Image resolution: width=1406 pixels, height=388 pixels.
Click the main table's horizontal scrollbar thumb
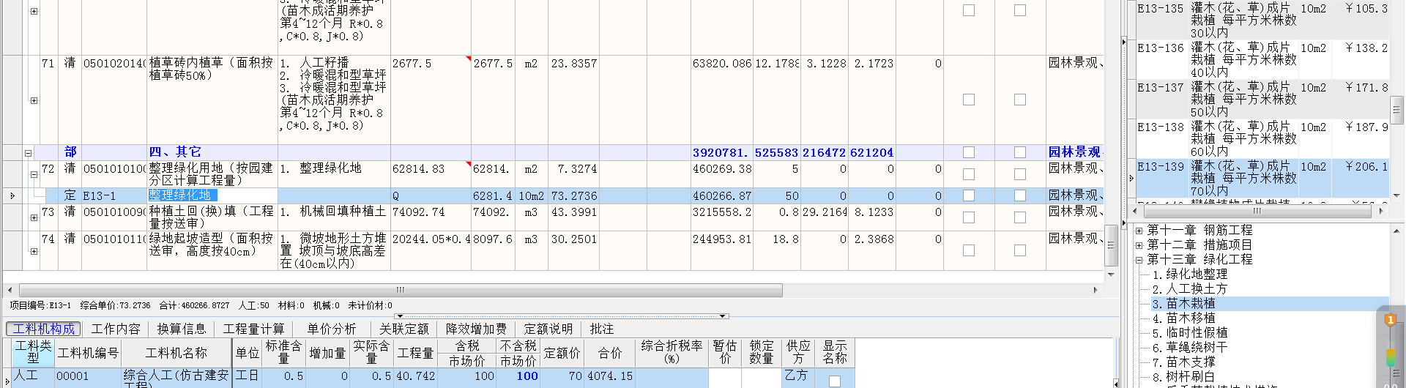pyautogui.click(x=400, y=290)
